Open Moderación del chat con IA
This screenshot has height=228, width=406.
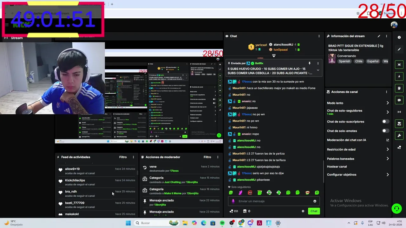[x=358, y=140]
